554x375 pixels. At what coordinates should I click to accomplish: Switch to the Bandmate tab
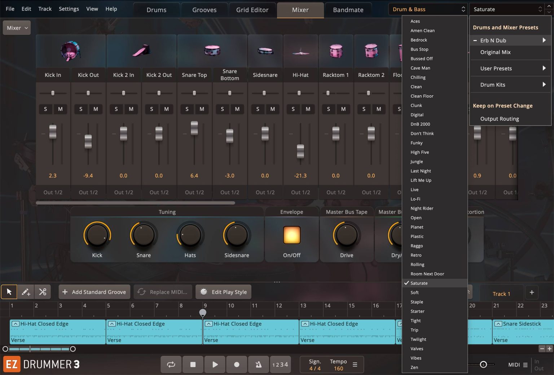click(348, 10)
